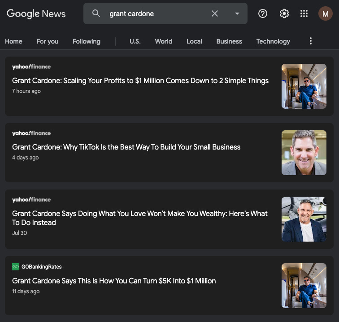Click the thumbnail of the $5K Into $1 Million article
The height and width of the screenshot is (322, 339).
pos(304,286)
